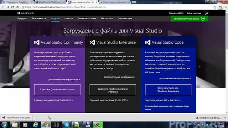Open downloaded file vs_community_RUS (3).exe

coord(16,118)
